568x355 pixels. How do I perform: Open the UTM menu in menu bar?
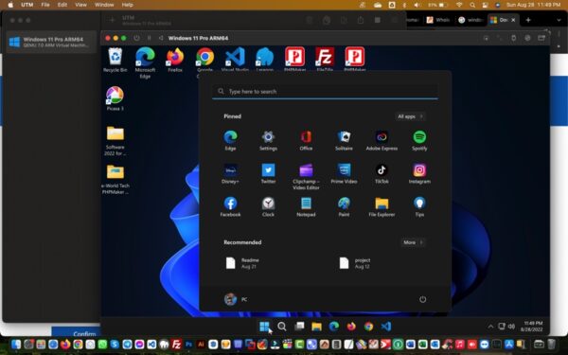27,5
